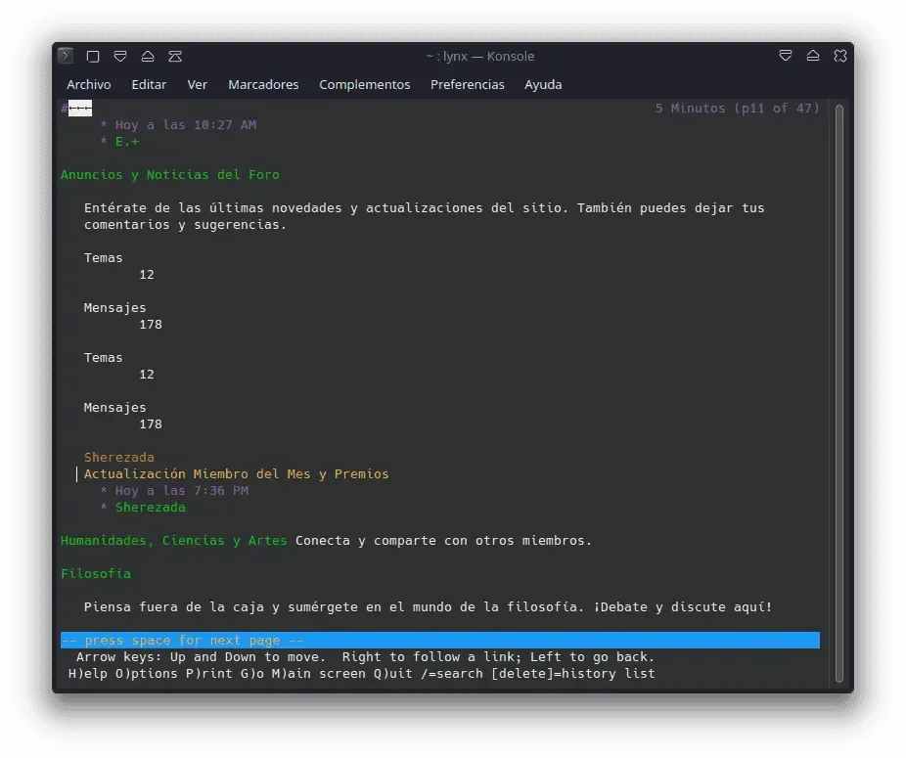Image resolution: width=906 pixels, height=758 pixels.
Task: Click the 'press space for next page' status bar
Action: click(x=439, y=640)
